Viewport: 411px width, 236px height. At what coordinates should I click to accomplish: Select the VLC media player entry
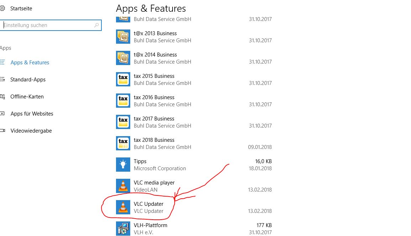[x=194, y=186]
